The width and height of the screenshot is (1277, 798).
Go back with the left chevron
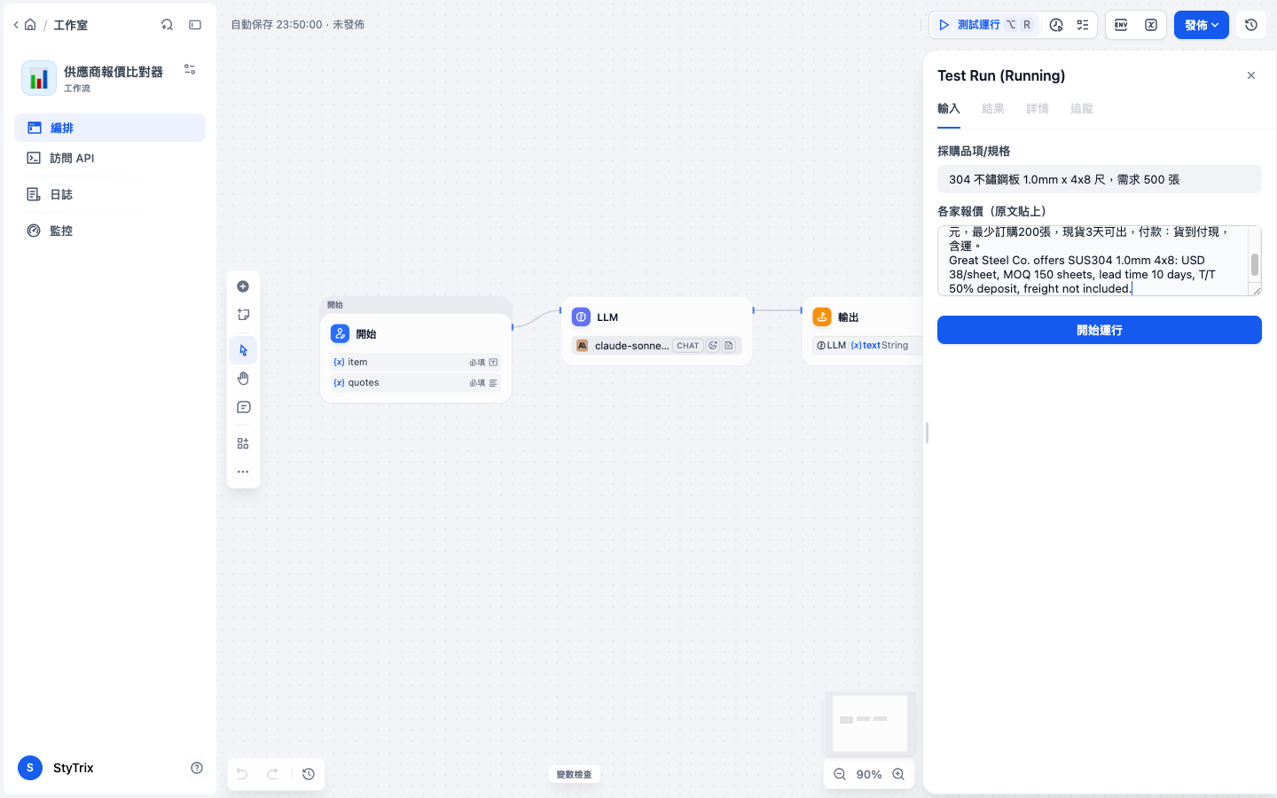(16, 25)
